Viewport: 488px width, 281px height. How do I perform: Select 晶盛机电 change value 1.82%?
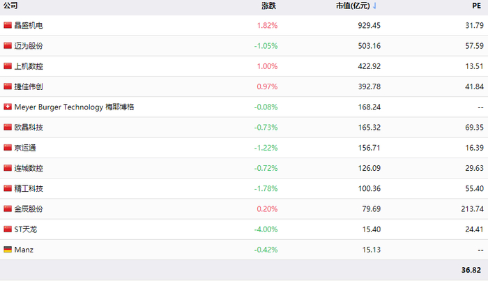tap(267, 25)
